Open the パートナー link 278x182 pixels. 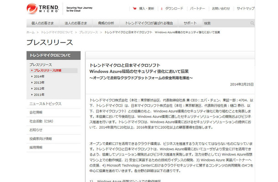pyautogui.click(x=197, y=9)
